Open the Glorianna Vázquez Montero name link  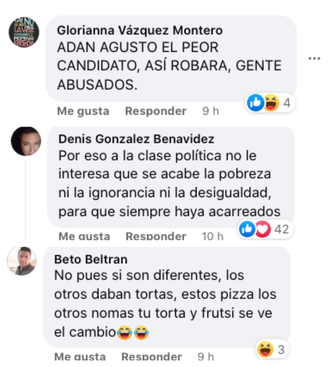point(140,30)
